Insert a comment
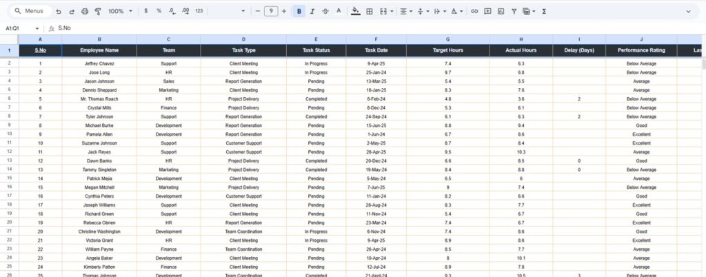706x277 pixels. pos(487,11)
